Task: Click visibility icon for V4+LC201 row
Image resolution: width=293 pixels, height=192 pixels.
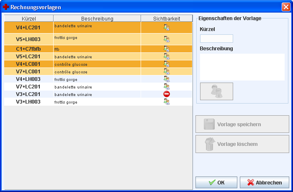Action: (x=166, y=28)
